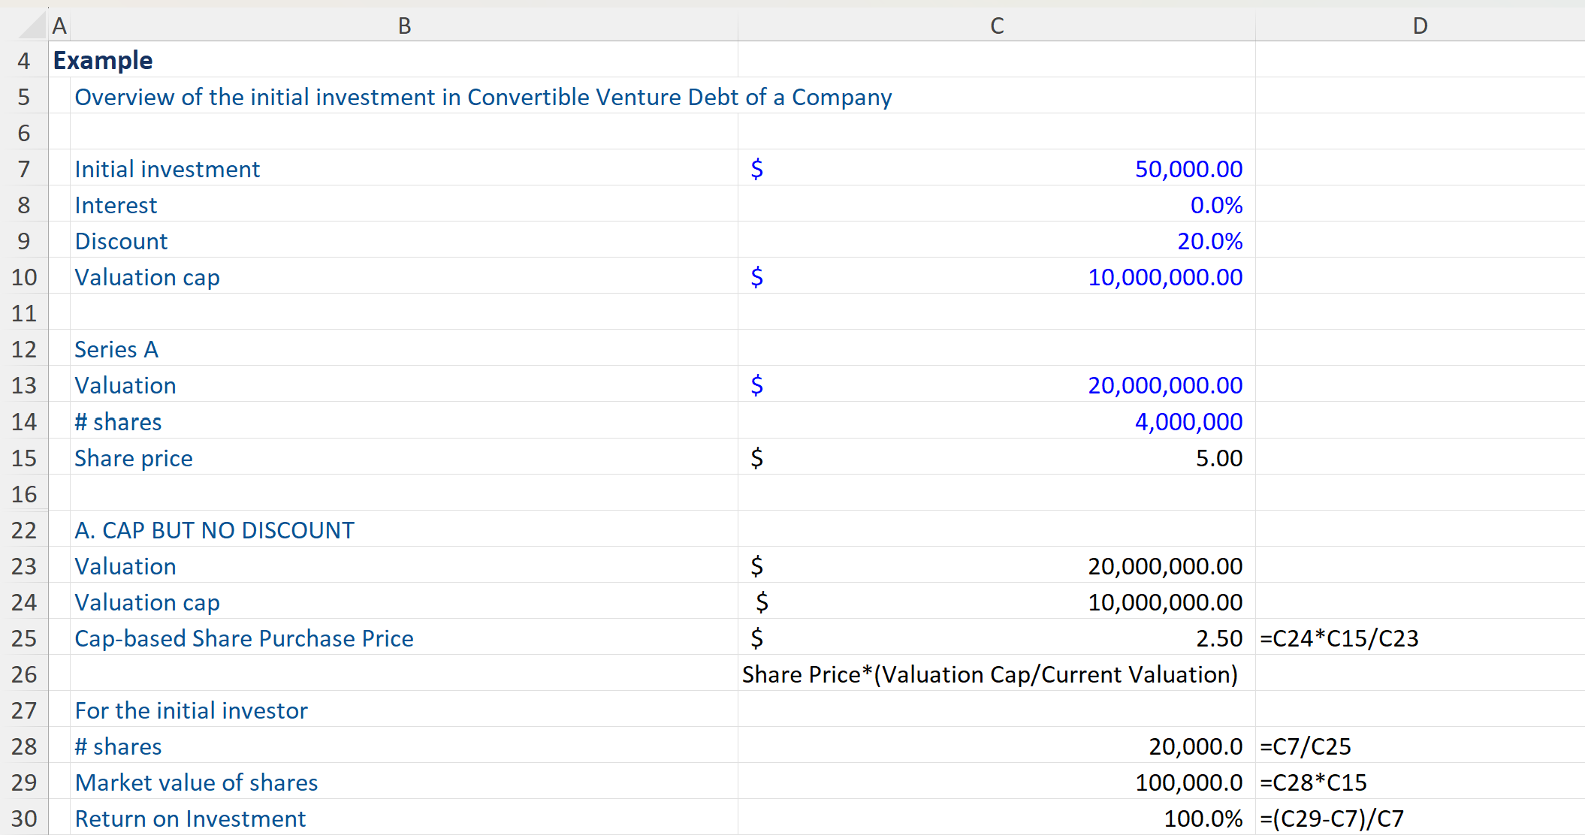Screen dimensions: 1585x835
Task: Select column C header
Action: 996,26
